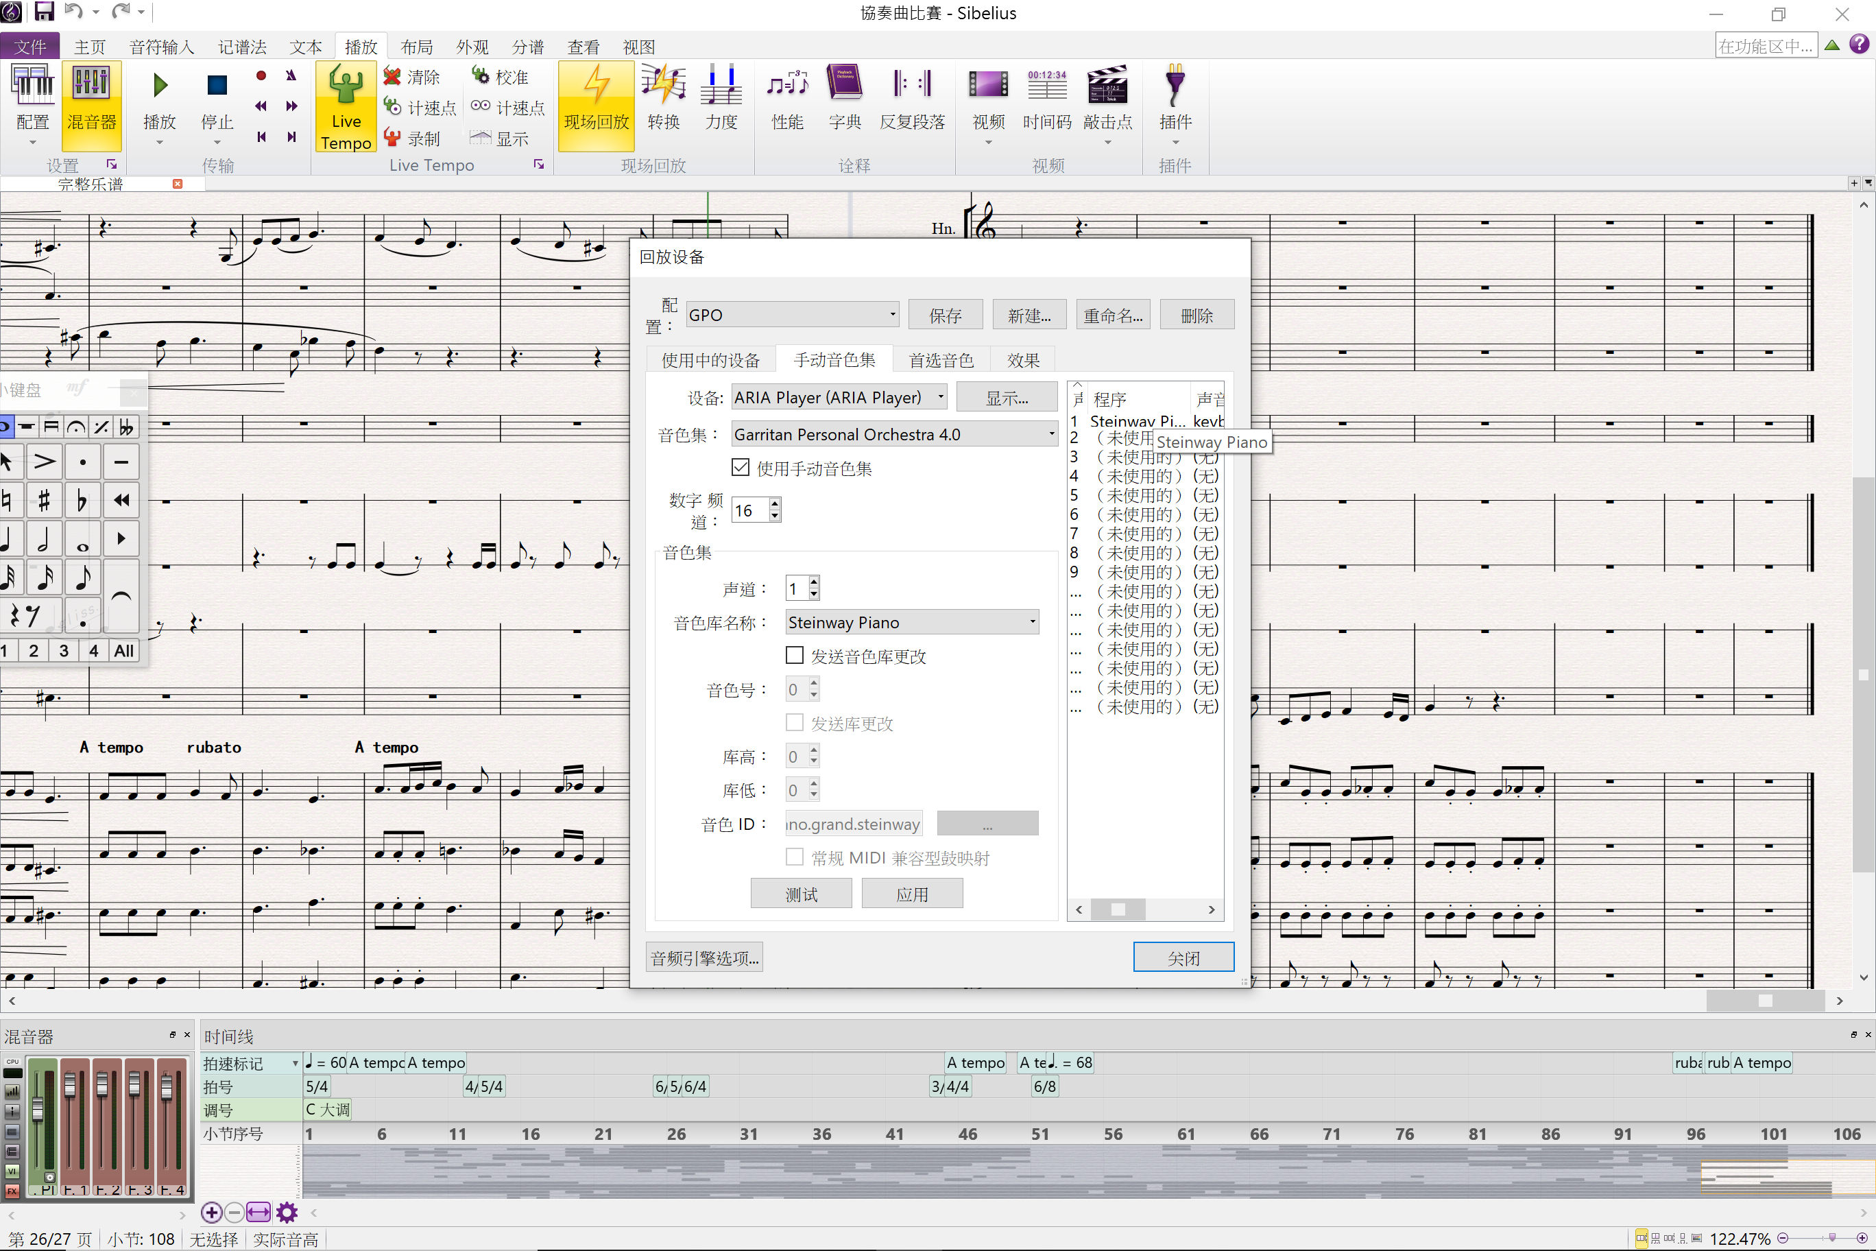
Task: Click the 声道 number input field
Action: [796, 588]
